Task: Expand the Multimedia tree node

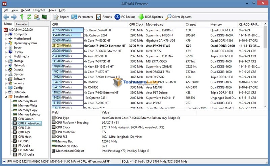Action: coord(6,56)
